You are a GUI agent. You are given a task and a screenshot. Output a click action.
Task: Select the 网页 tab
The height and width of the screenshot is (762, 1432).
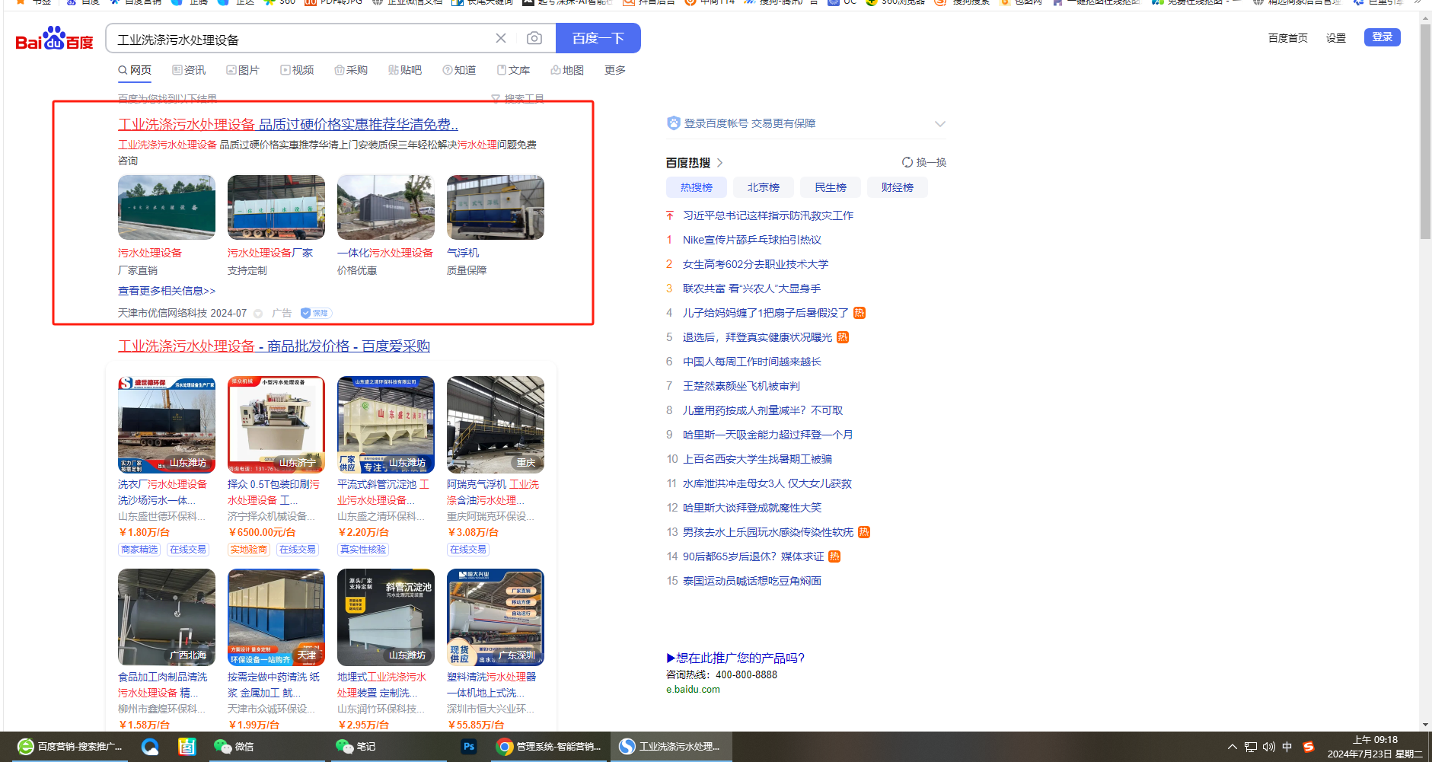135,70
